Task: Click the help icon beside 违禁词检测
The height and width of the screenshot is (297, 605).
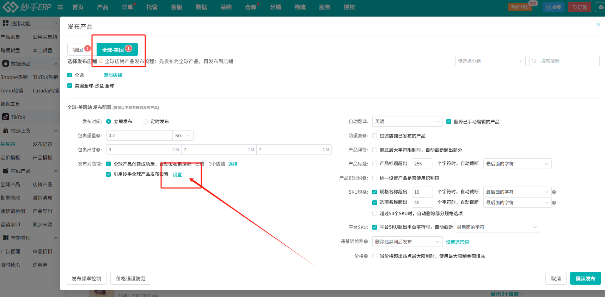Action: (366, 242)
